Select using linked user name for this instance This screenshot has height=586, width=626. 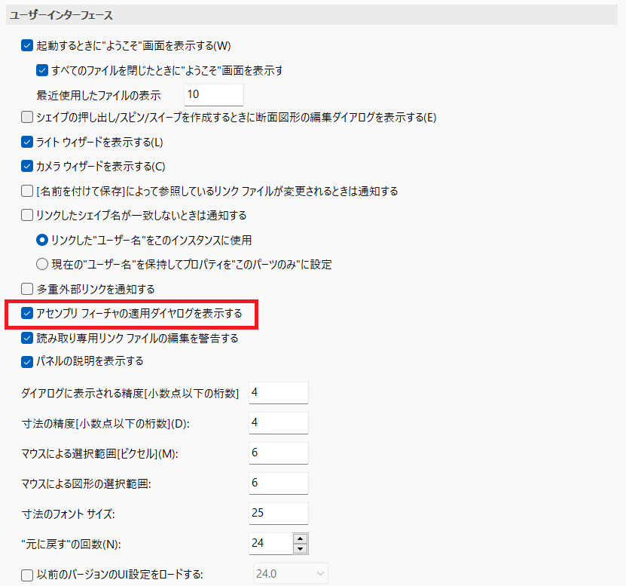[x=43, y=239]
